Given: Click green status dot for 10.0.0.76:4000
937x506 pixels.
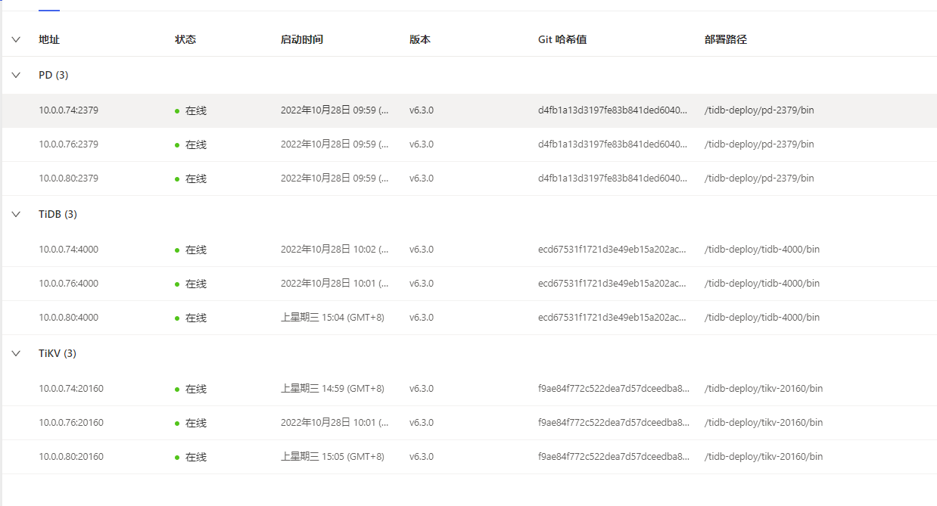Looking at the screenshot, I should point(177,284).
